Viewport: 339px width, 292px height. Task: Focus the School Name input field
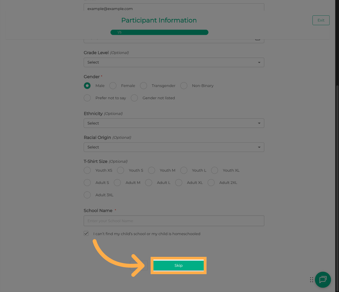tap(174, 221)
